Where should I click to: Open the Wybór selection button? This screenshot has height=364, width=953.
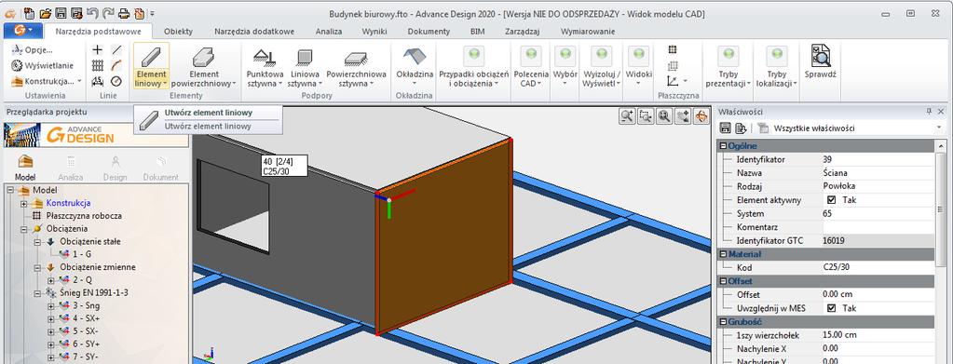565,65
